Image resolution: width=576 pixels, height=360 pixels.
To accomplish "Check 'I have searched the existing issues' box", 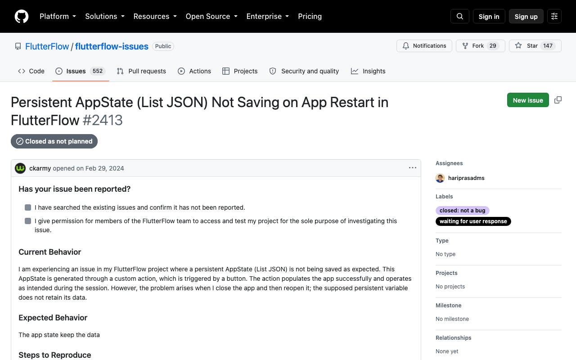I will tap(28, 207).
